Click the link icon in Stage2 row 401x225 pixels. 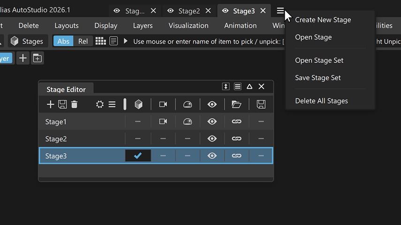[236, 139]
